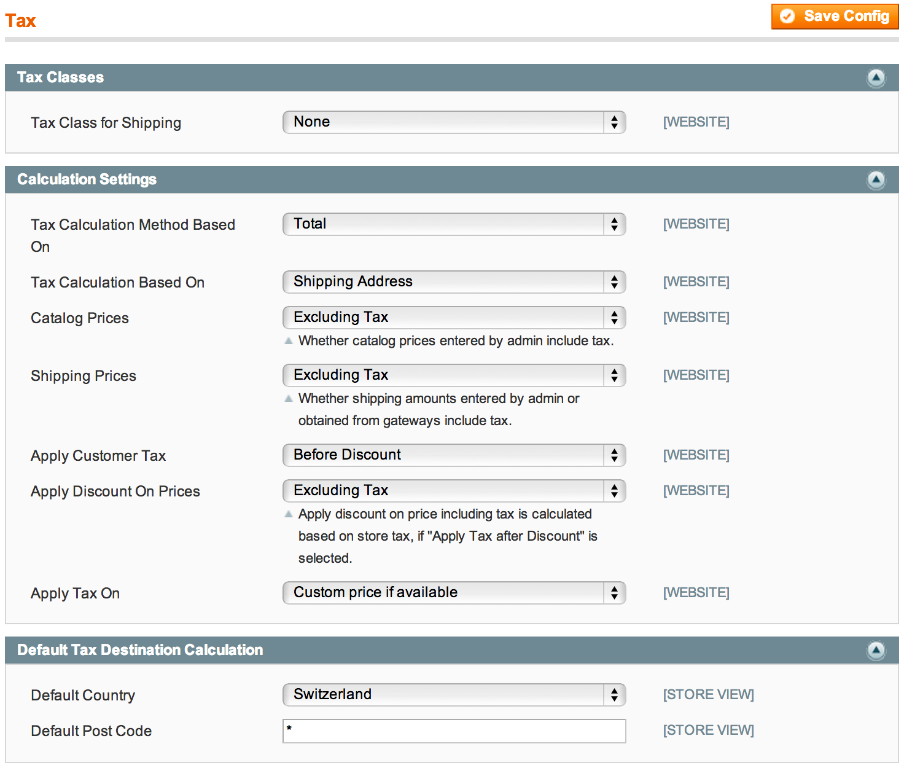Click the Save Config button
This screenshot has height=768, width=904.
(x=835, y=17)
